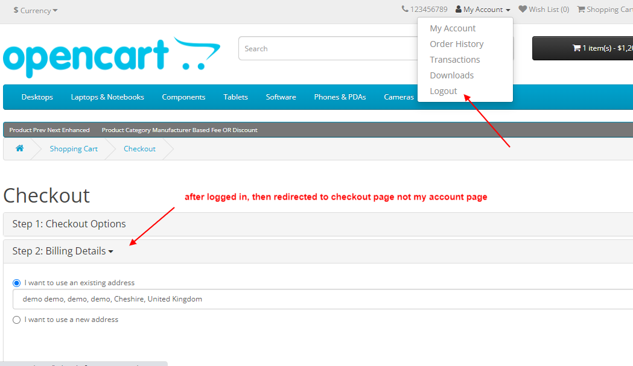Open Laptops & Notebooks category
This screenshot has height=366, width=633.
coord(107,97)
